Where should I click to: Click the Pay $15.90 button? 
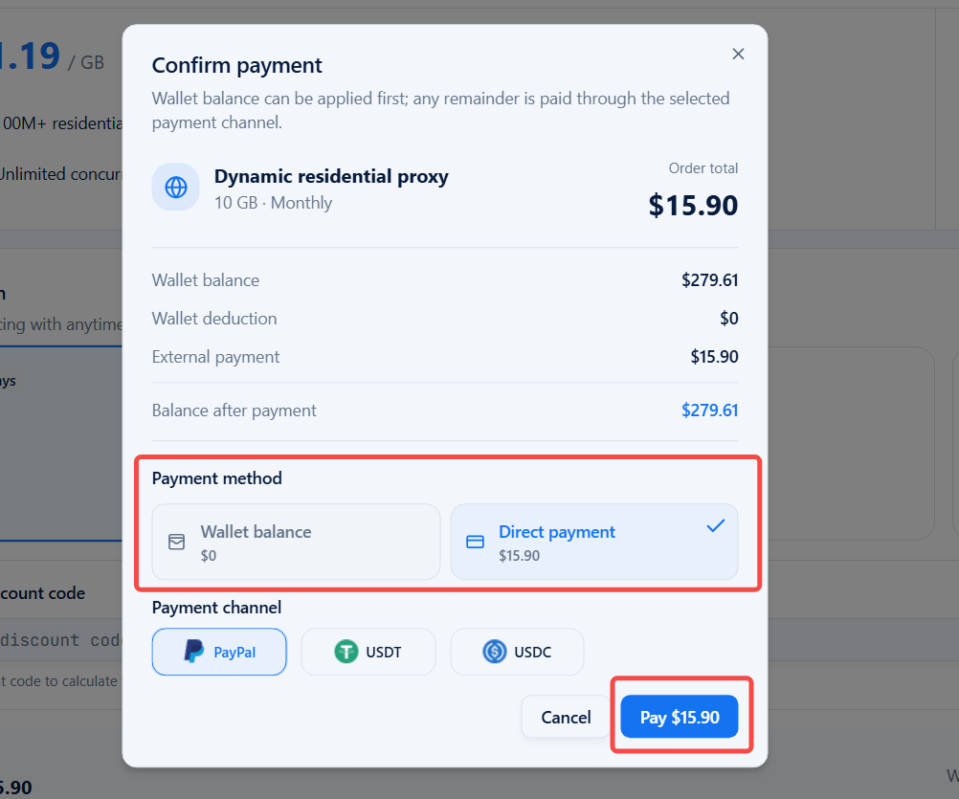pos(680,717)
